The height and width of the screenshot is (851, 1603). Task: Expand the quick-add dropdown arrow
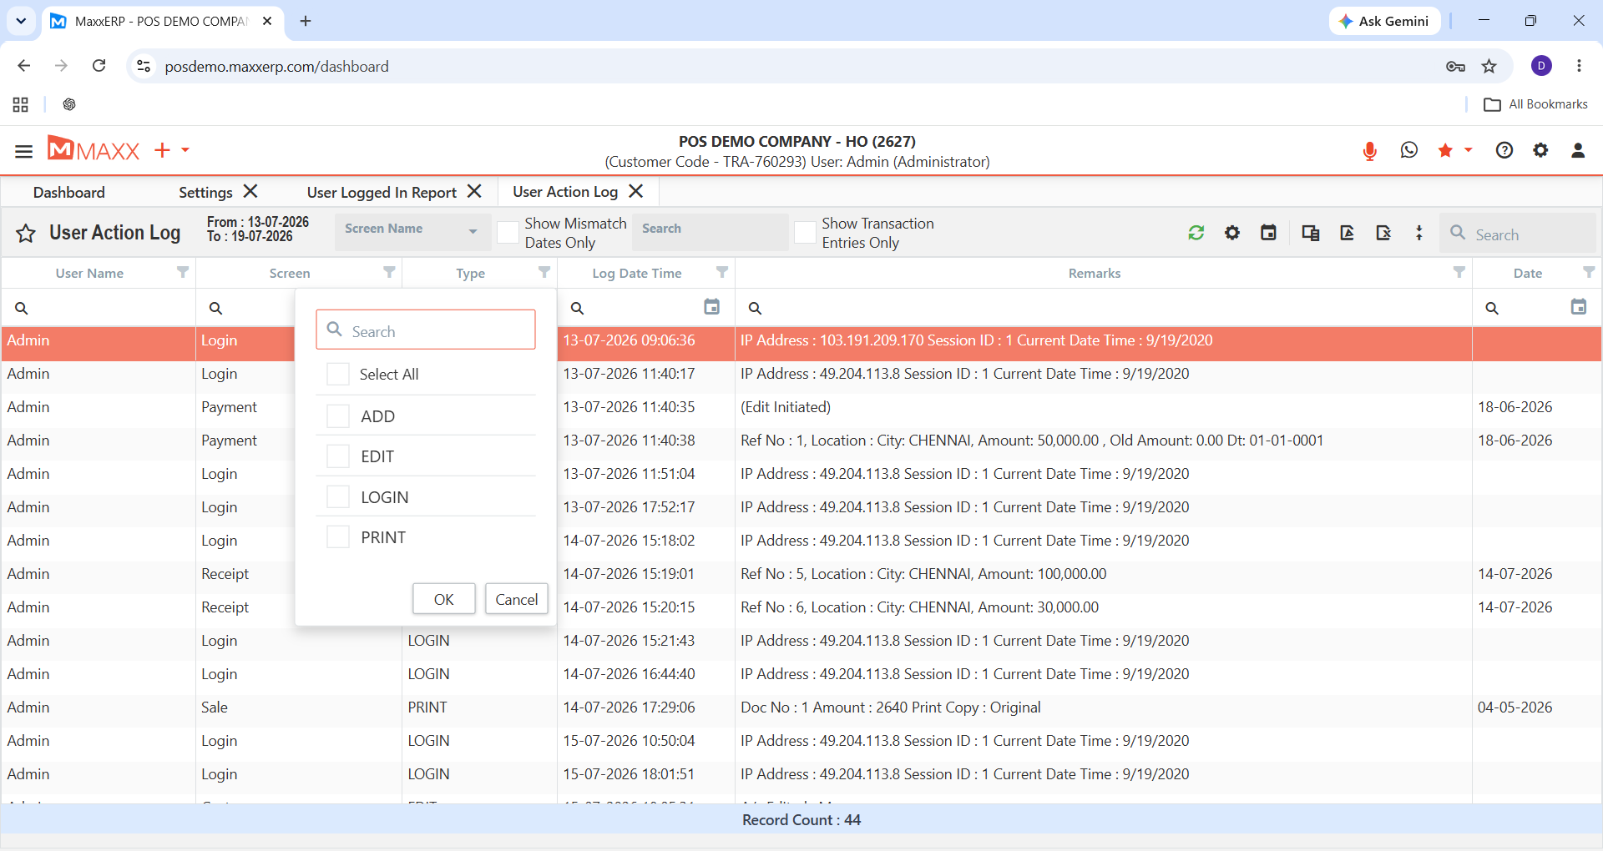[185, 150]
